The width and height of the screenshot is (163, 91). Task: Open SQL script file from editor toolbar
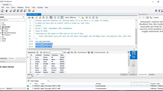coord(29,17)
